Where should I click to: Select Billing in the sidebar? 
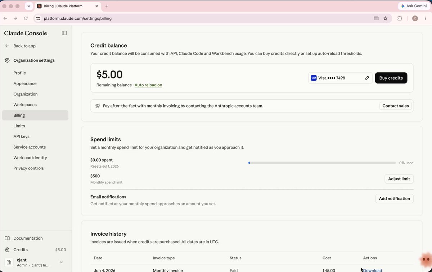point(35,115)
